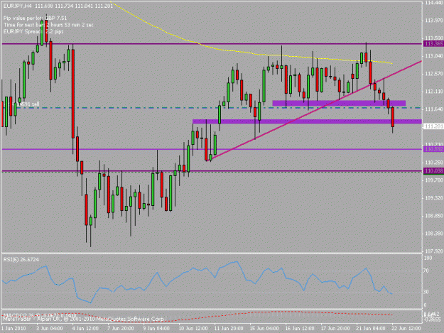Click the 112.570 price scale label
The image size is (444, 333).
(x=433, y=74)
